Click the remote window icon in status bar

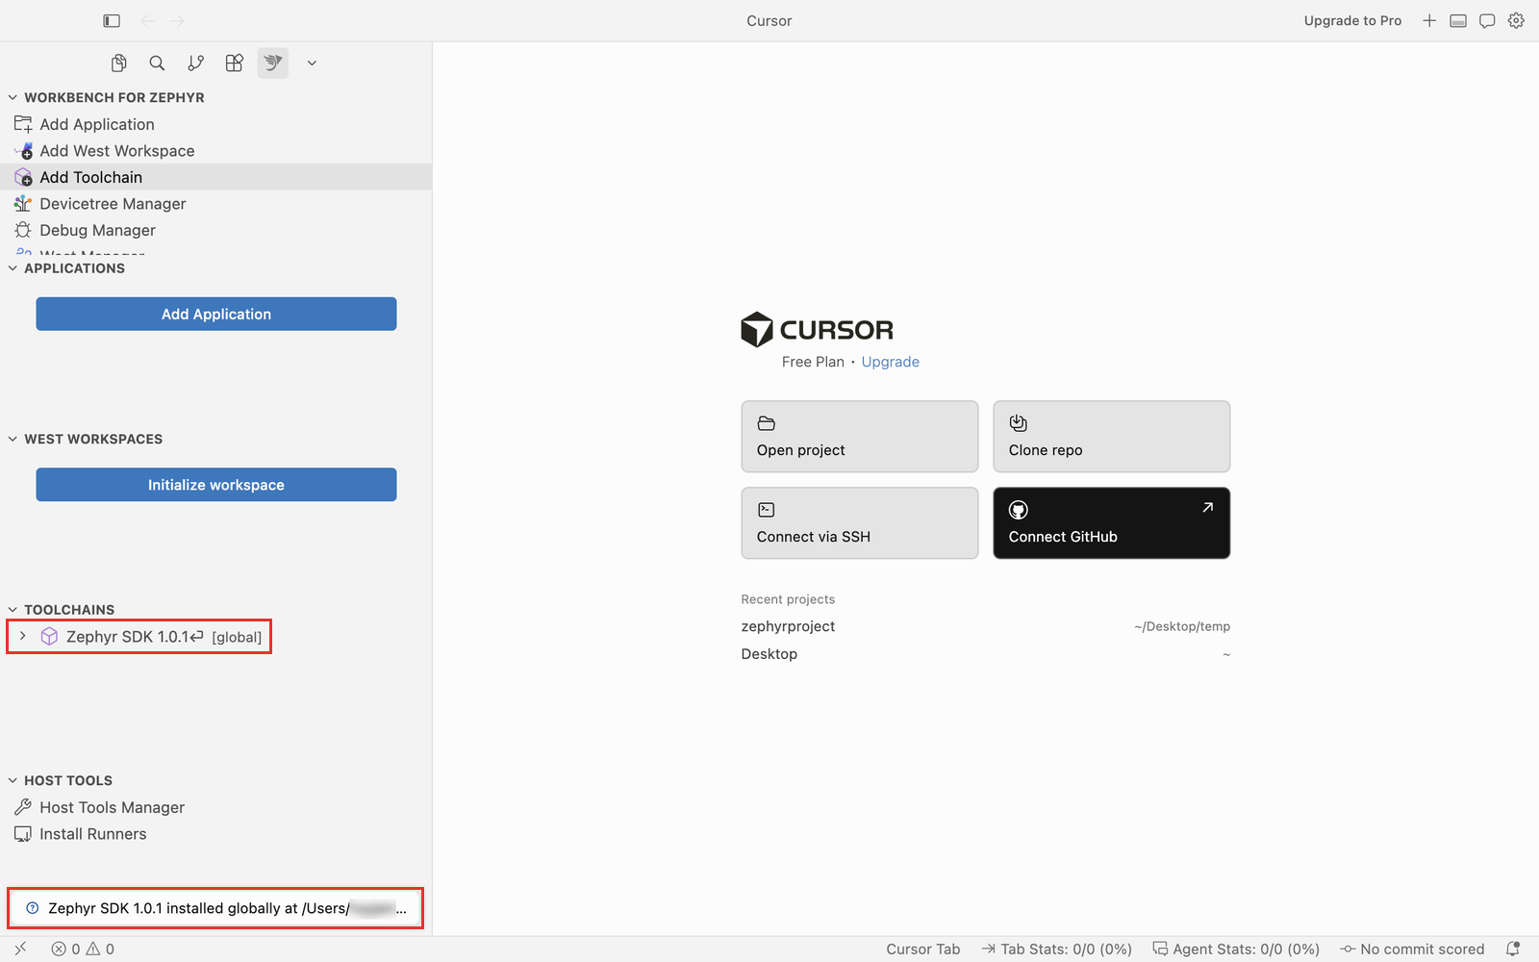[x=20, y=949]
